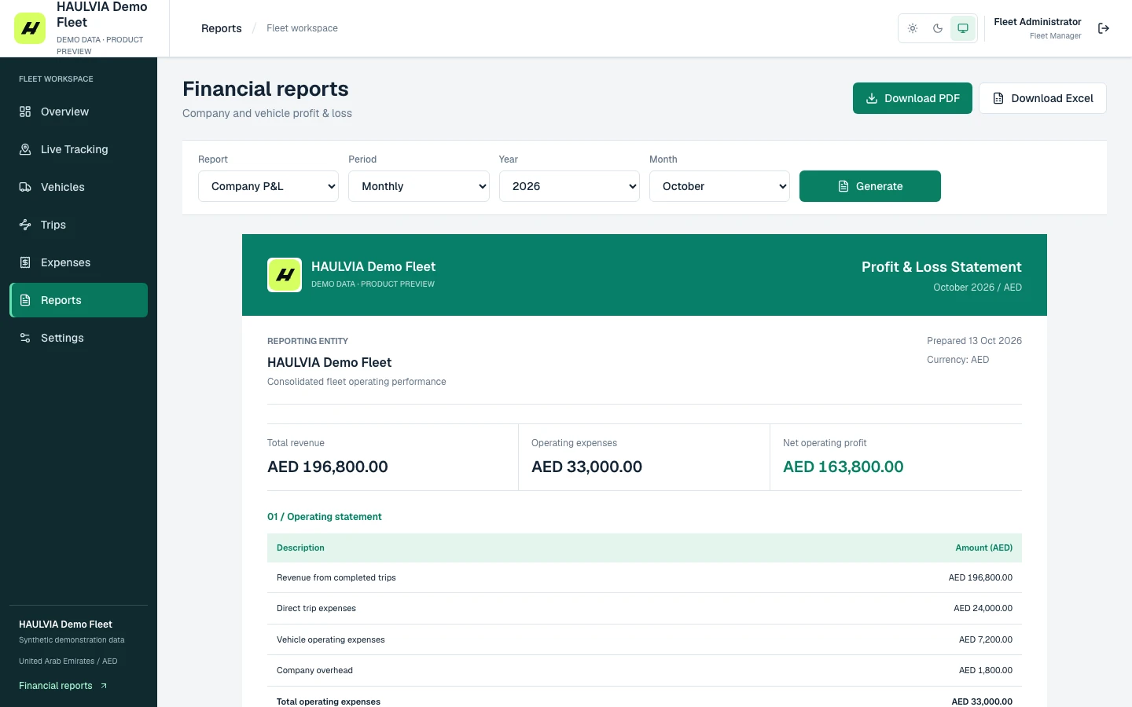
Task: Click the Vehicles truck icon
Action: [25, 187]
